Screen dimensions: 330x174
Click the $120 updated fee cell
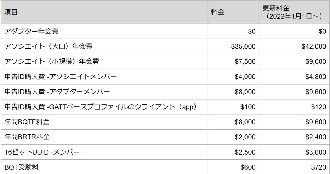pos(294,107)
